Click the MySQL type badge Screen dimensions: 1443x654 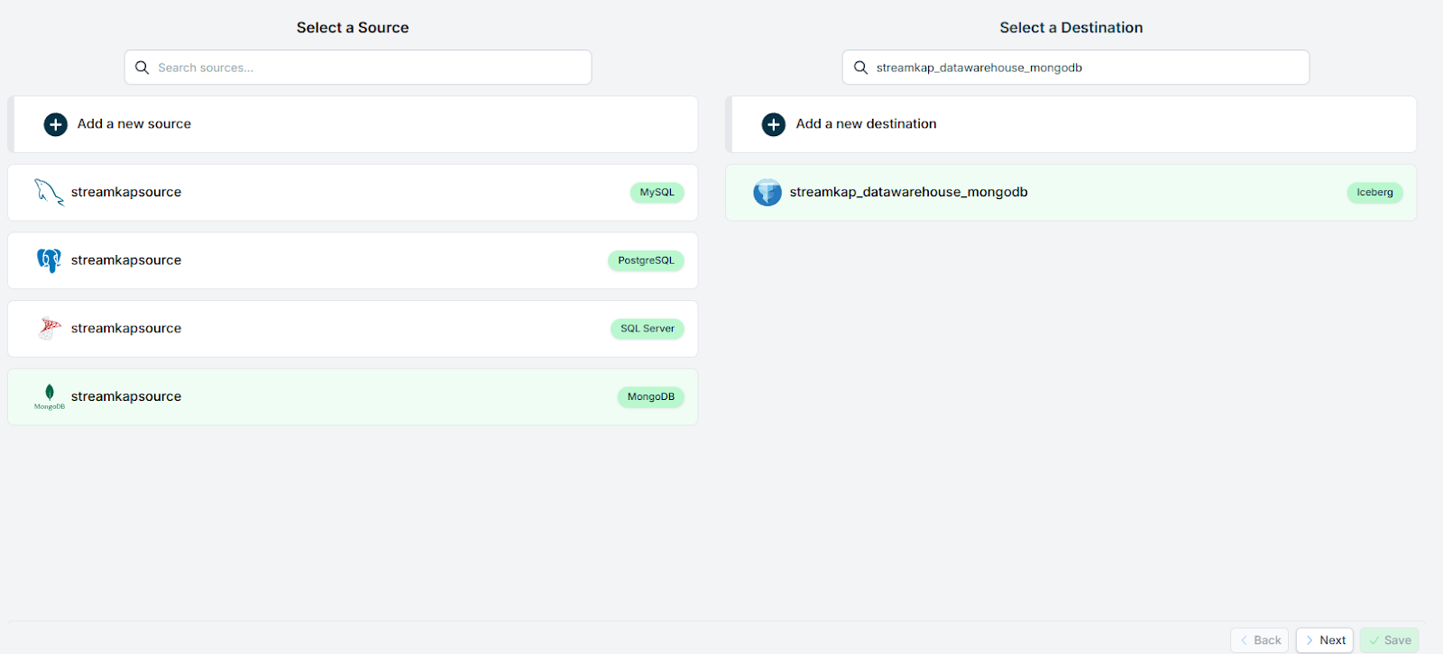[657, 193]
